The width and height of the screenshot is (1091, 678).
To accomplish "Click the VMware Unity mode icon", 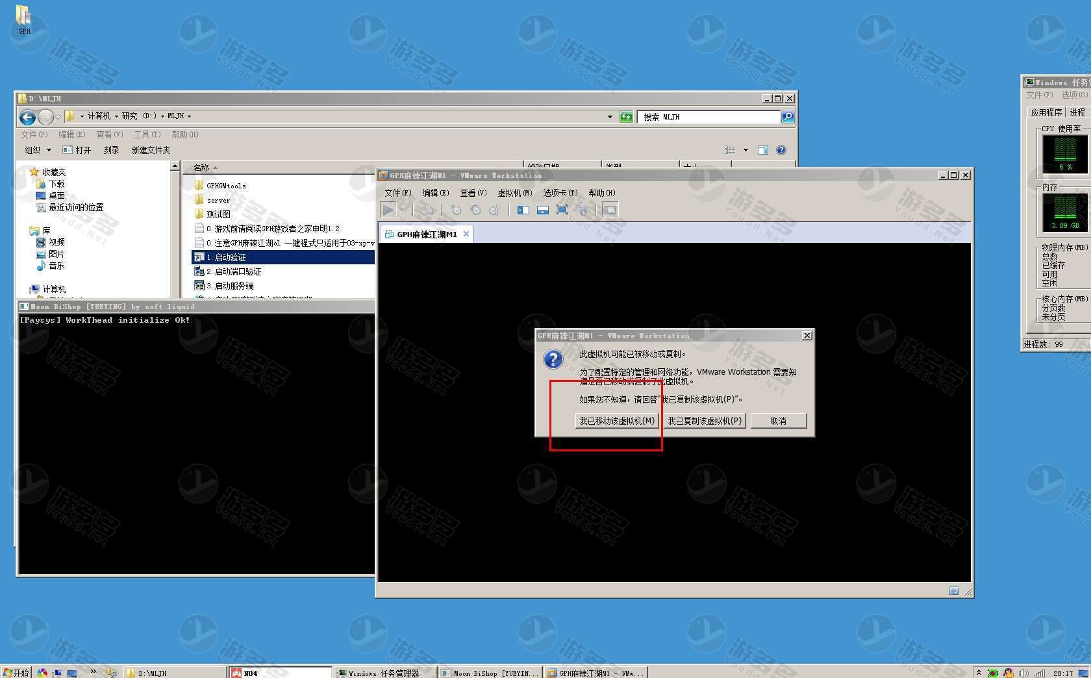I will pyautogui.click(x=583, y=210).
